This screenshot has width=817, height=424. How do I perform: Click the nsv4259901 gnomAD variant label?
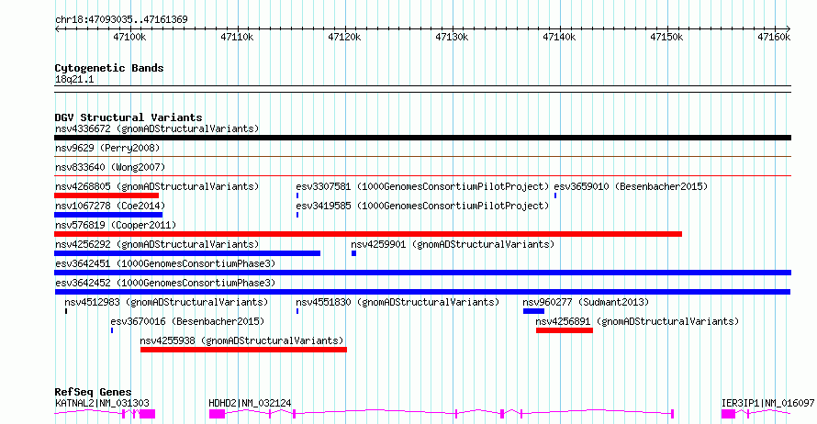[x=453, y=244]
